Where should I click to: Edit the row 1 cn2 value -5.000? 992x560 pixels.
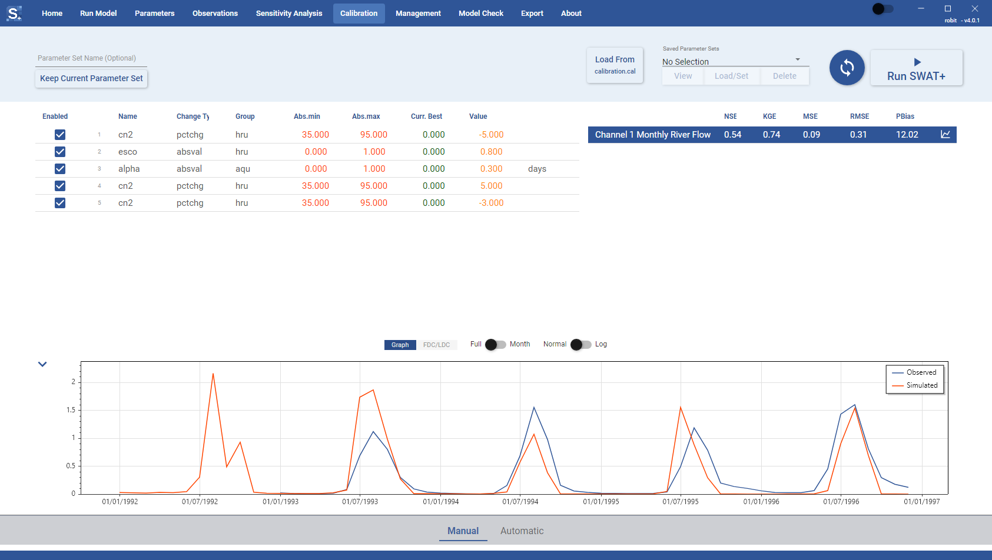492,135
